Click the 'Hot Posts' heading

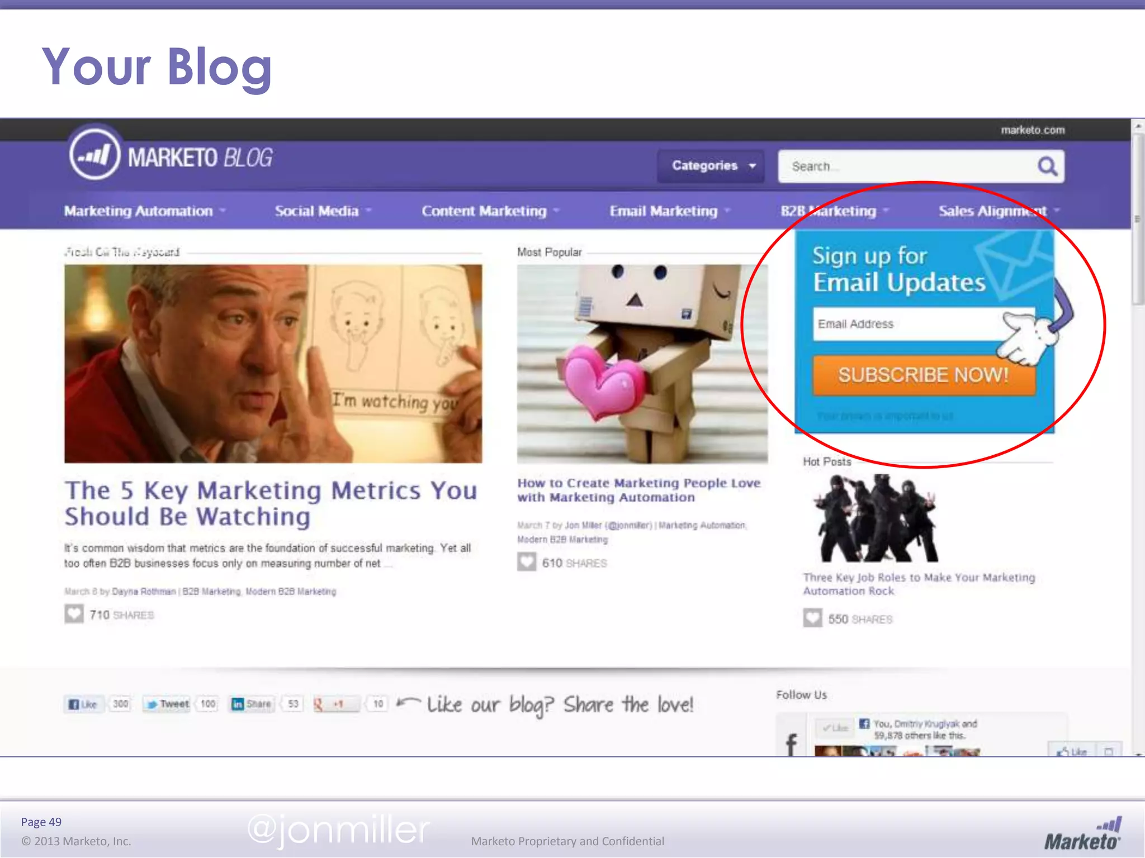(x=827, y=462)
